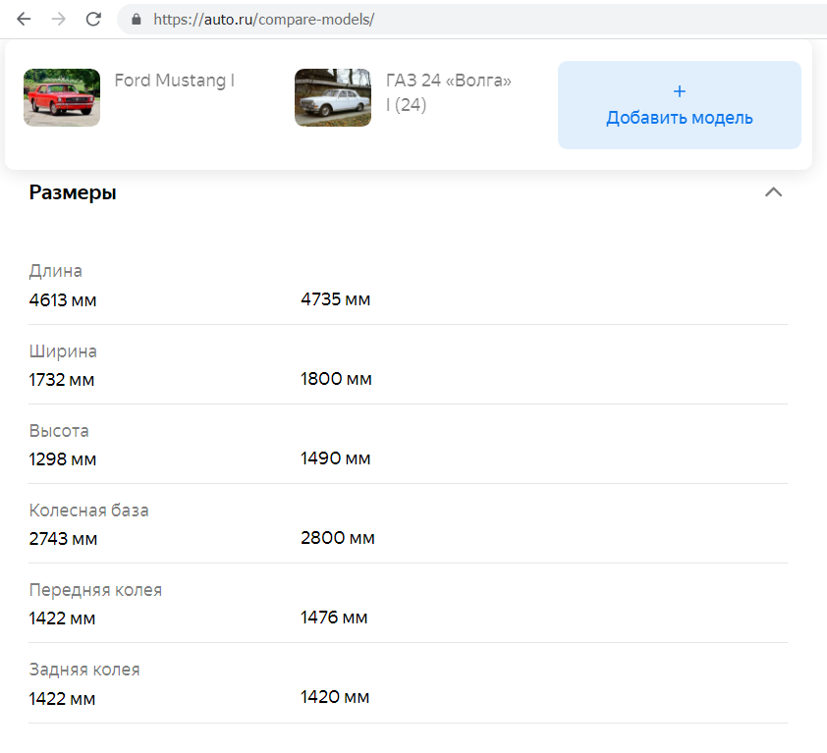Viewport: 827px width, 753px height.
Task: Focus the address bar with the auto.ru URL
Action: point(471,19)
